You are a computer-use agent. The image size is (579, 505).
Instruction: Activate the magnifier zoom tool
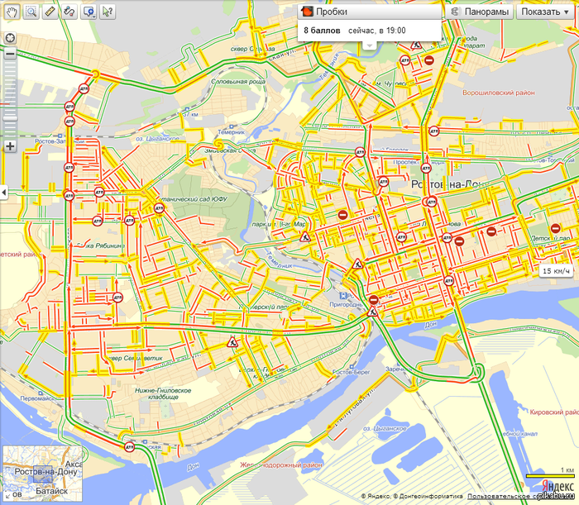coord(31,12)
